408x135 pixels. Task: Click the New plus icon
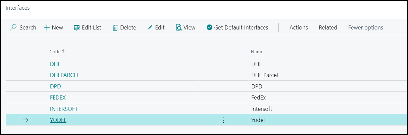pos(47,27)
